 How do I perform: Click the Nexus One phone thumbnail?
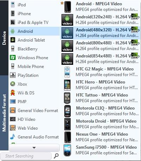click(67, 137)
